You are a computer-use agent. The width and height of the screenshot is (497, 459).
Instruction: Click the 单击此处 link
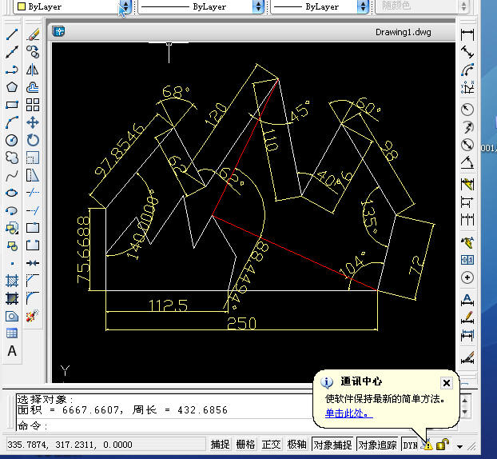coord(348,413)
